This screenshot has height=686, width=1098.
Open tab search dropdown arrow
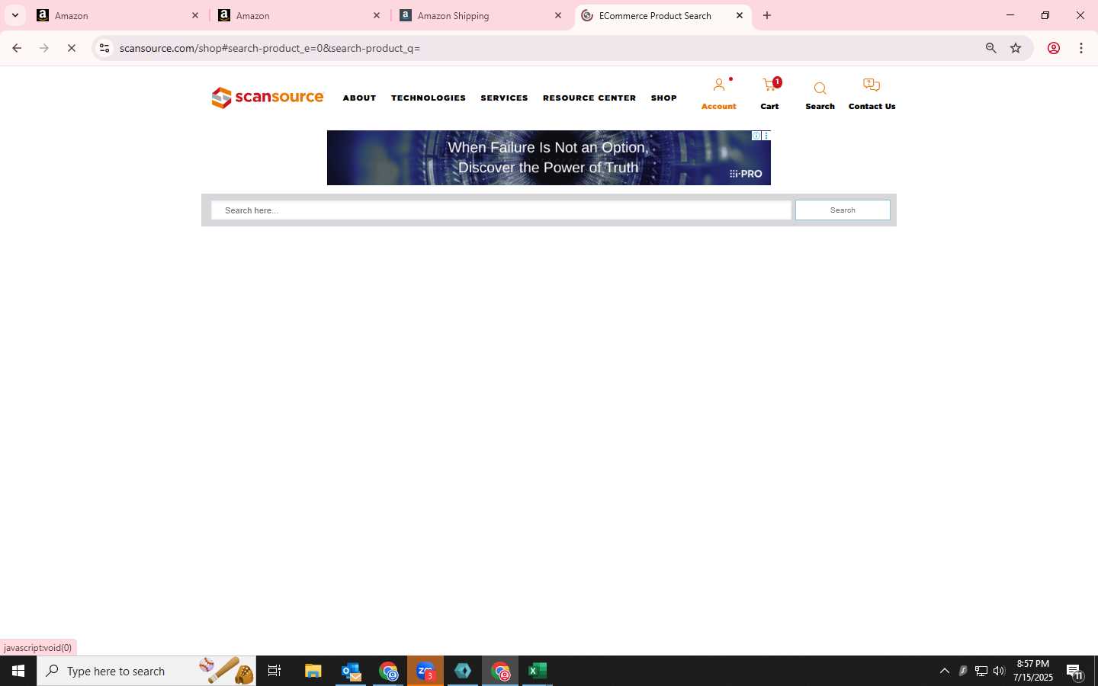coord(14,15)
